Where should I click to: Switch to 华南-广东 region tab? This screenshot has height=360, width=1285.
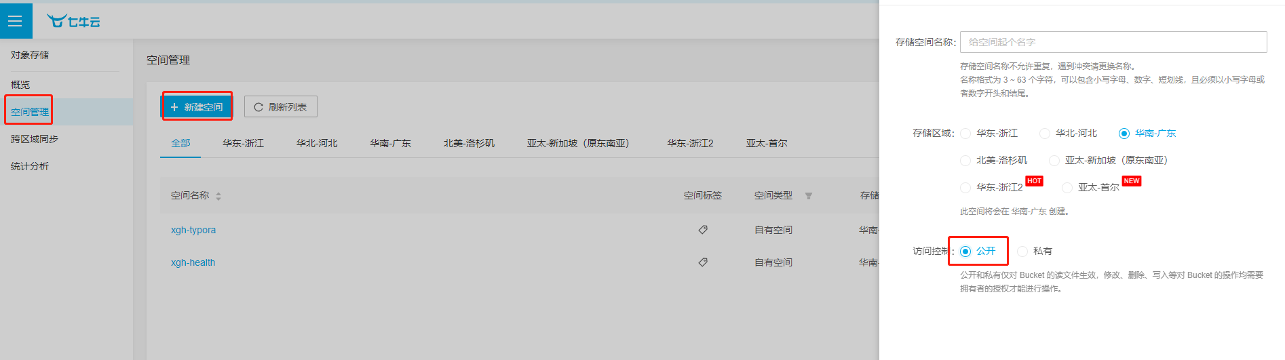tap(390, 143)
